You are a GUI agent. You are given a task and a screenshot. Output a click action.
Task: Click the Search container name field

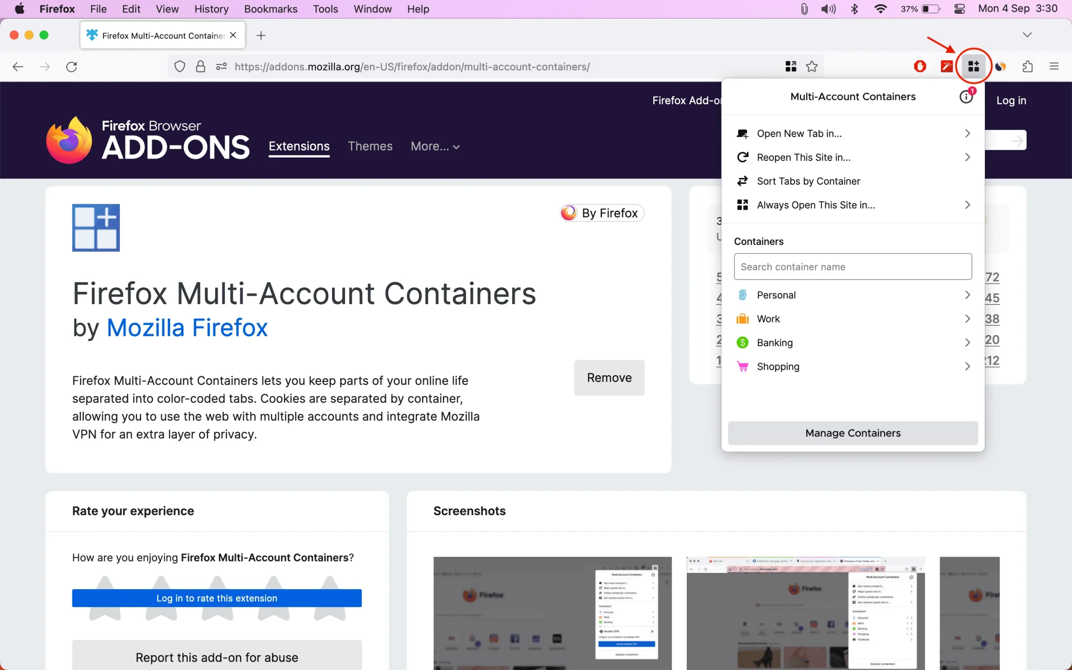click(x=853, y=266)
